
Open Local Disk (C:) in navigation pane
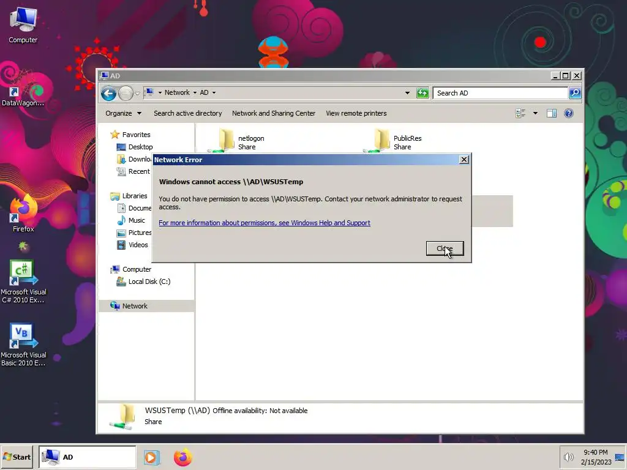point(143,282)
